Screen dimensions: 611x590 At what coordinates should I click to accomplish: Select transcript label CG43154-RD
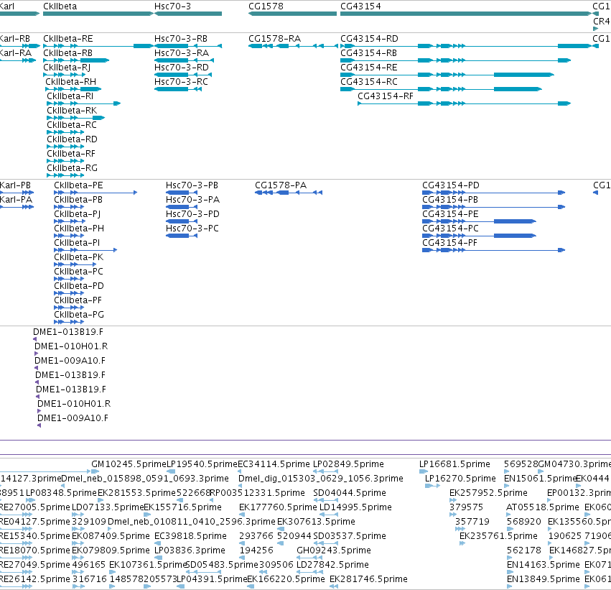point(370,39)
